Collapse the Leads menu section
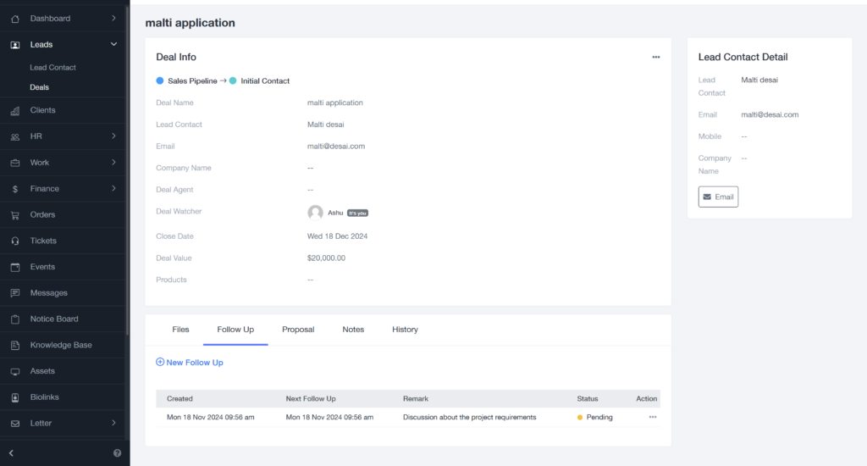 tap(113, 44)
